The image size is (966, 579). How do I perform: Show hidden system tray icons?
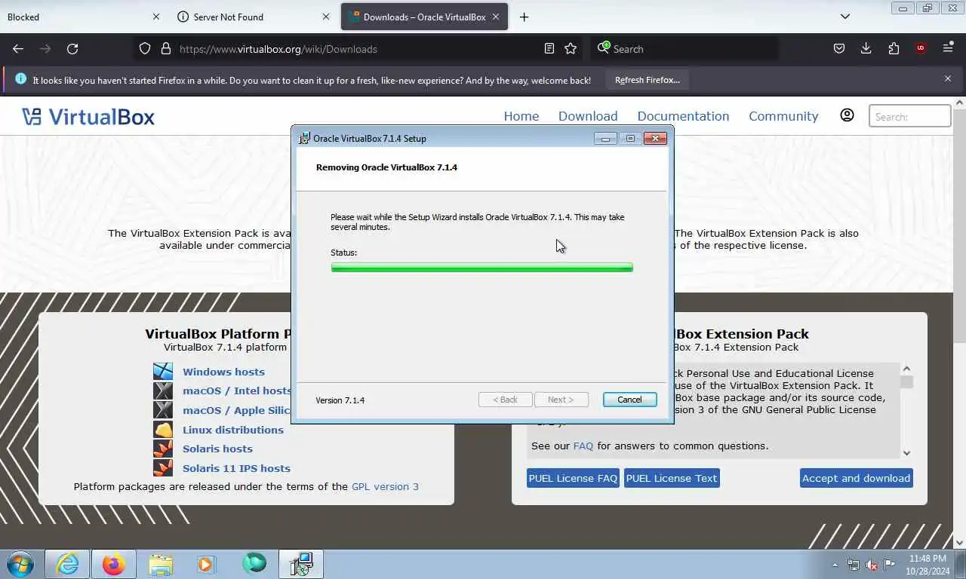835,565
